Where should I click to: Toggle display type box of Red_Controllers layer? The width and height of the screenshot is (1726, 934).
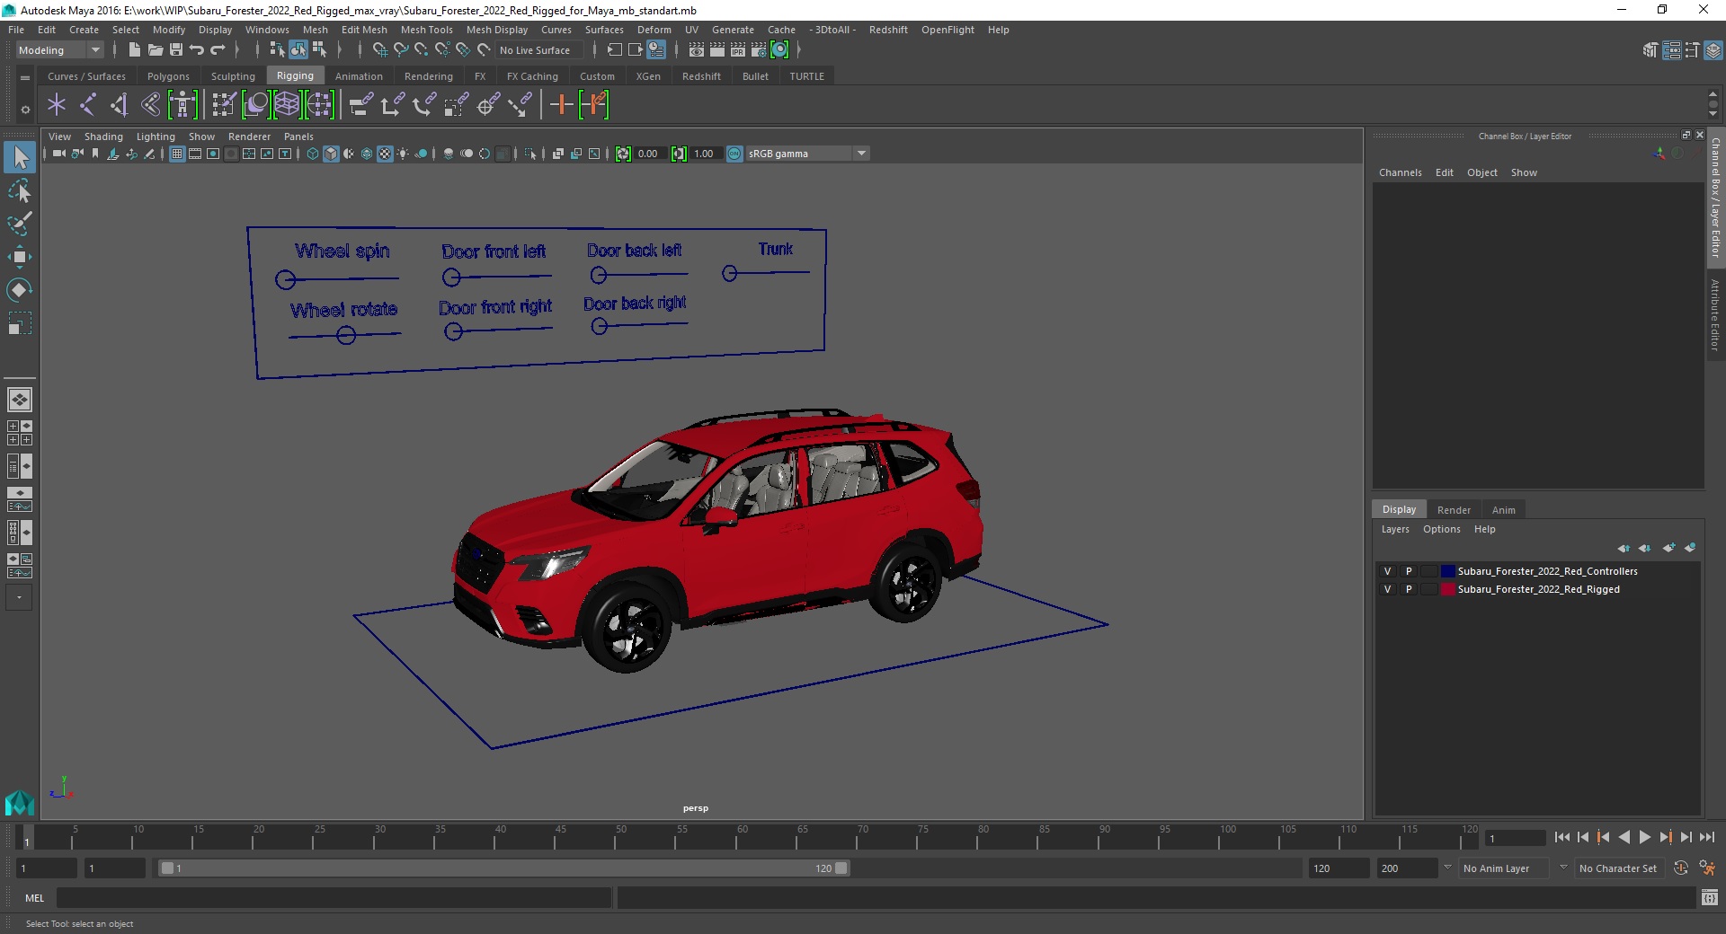[x=1428, y=571]
